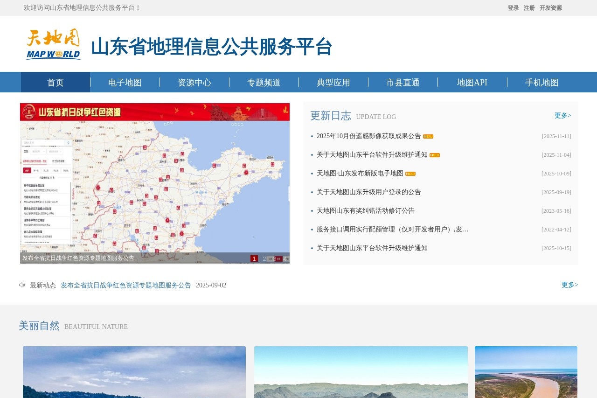The width and height of the screenshot is (597, 398).
Task: Open the 地图API section
Action: pyautogui.click(x=472, y=82)
